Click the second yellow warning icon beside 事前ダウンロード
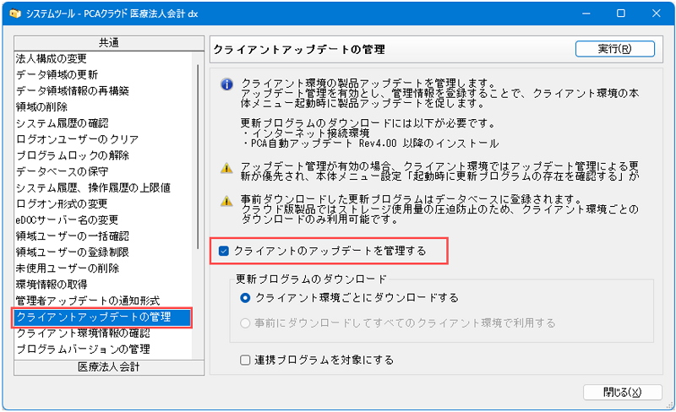 pyautogui.click(x=226, y=201)
